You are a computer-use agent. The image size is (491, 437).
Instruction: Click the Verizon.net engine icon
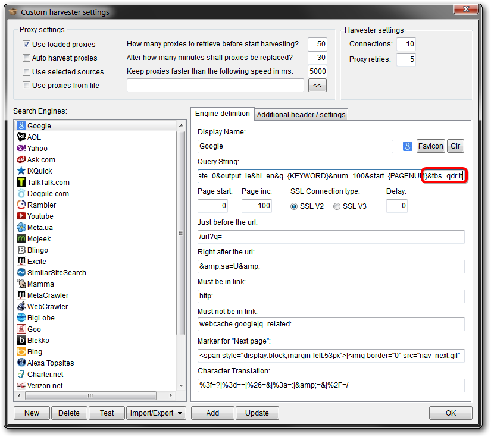coord(21,385)
